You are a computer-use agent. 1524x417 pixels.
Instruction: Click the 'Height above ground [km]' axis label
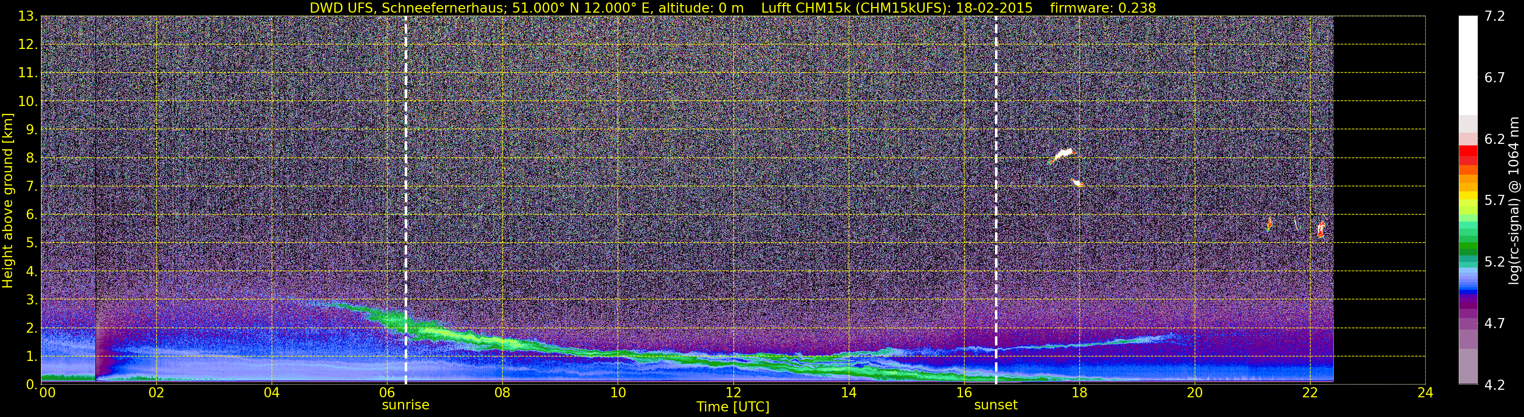tap(8, 201)
